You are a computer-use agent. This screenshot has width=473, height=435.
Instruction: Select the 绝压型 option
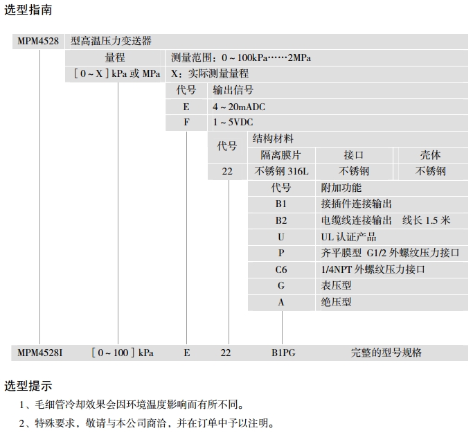(x=337, y=302)
